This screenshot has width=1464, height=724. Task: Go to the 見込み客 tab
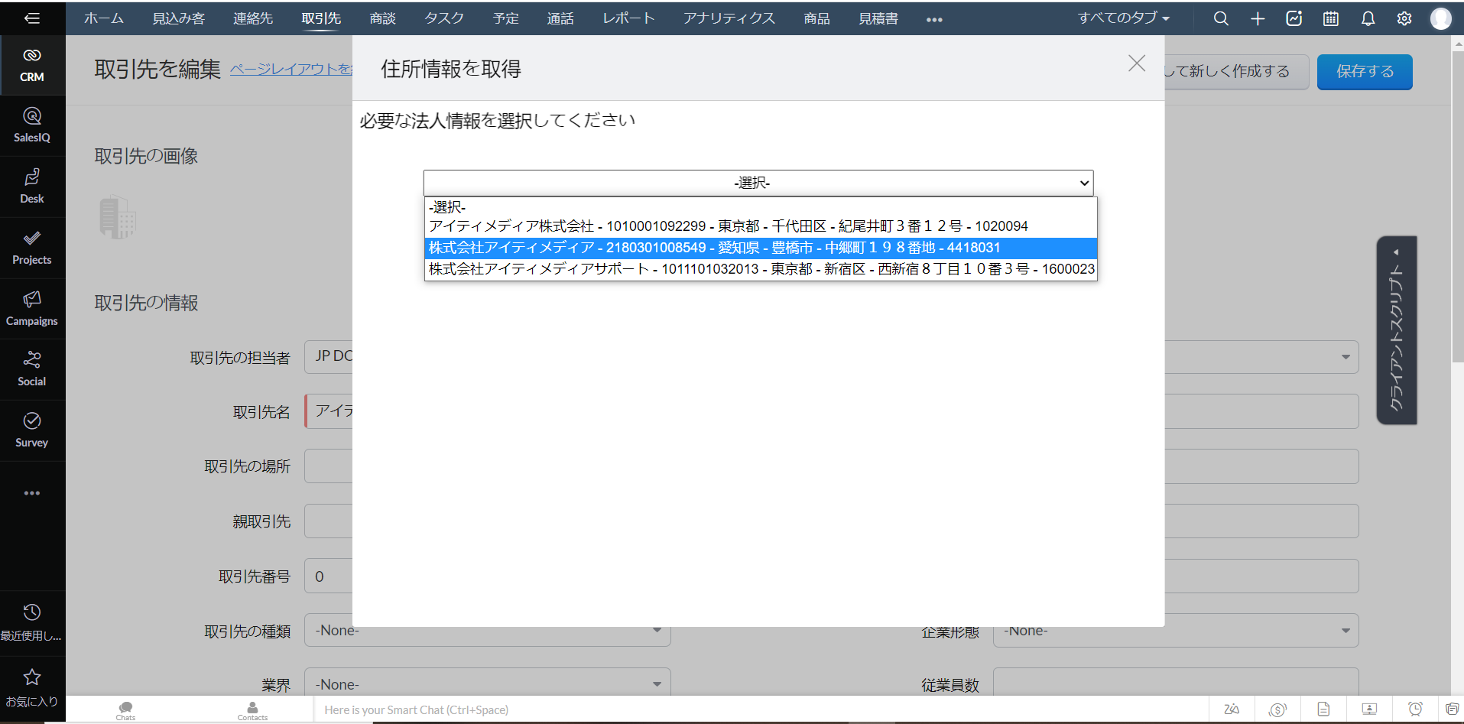tap(178, 18)
